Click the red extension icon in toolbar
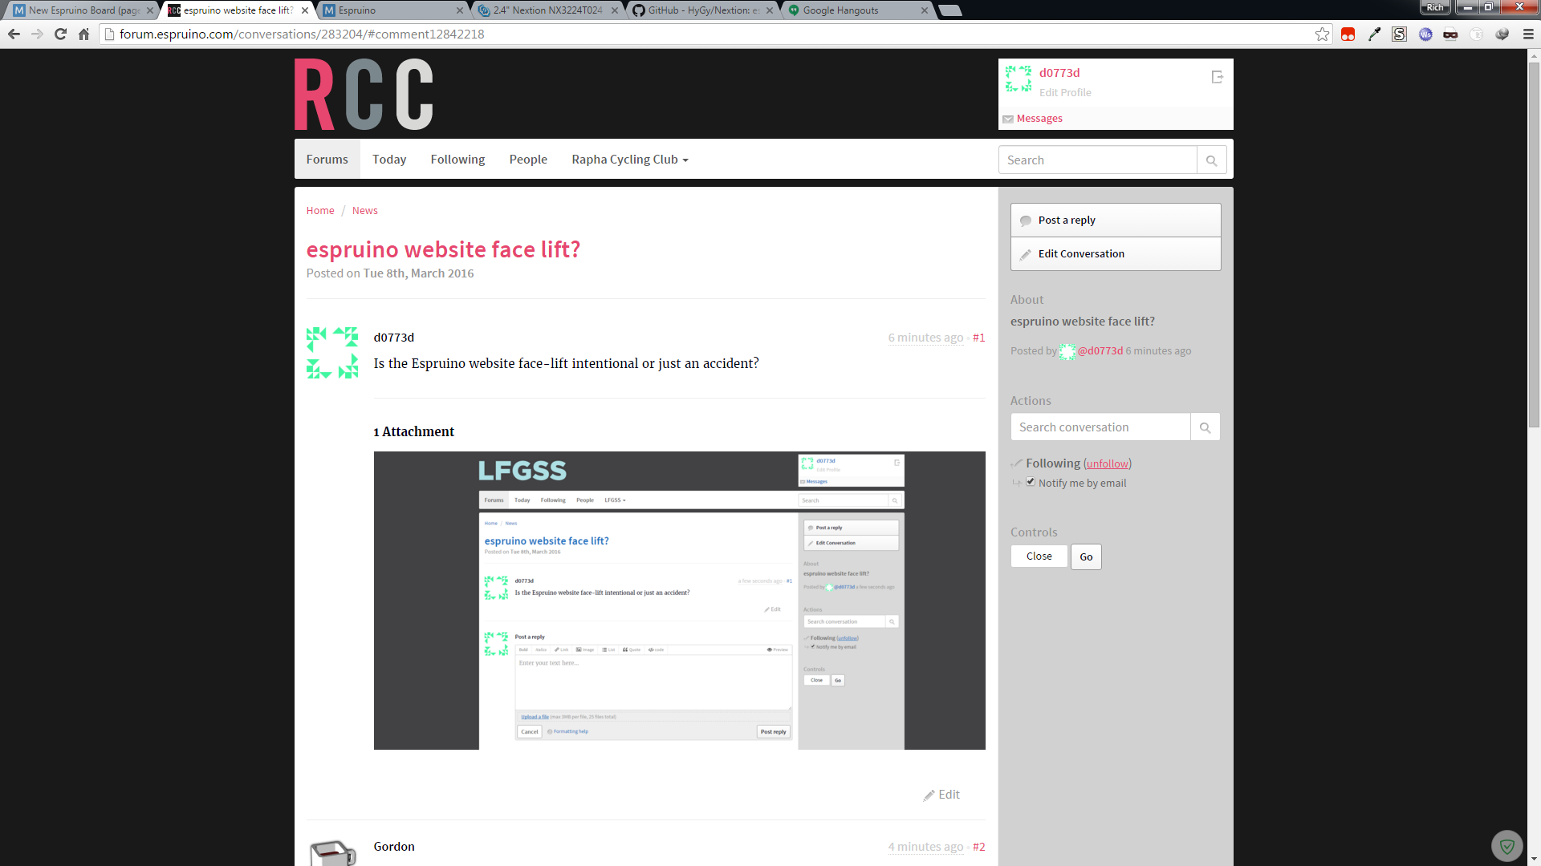Image resolution: width=1541 pixels, height=866 pixels. pos(1348,34)
